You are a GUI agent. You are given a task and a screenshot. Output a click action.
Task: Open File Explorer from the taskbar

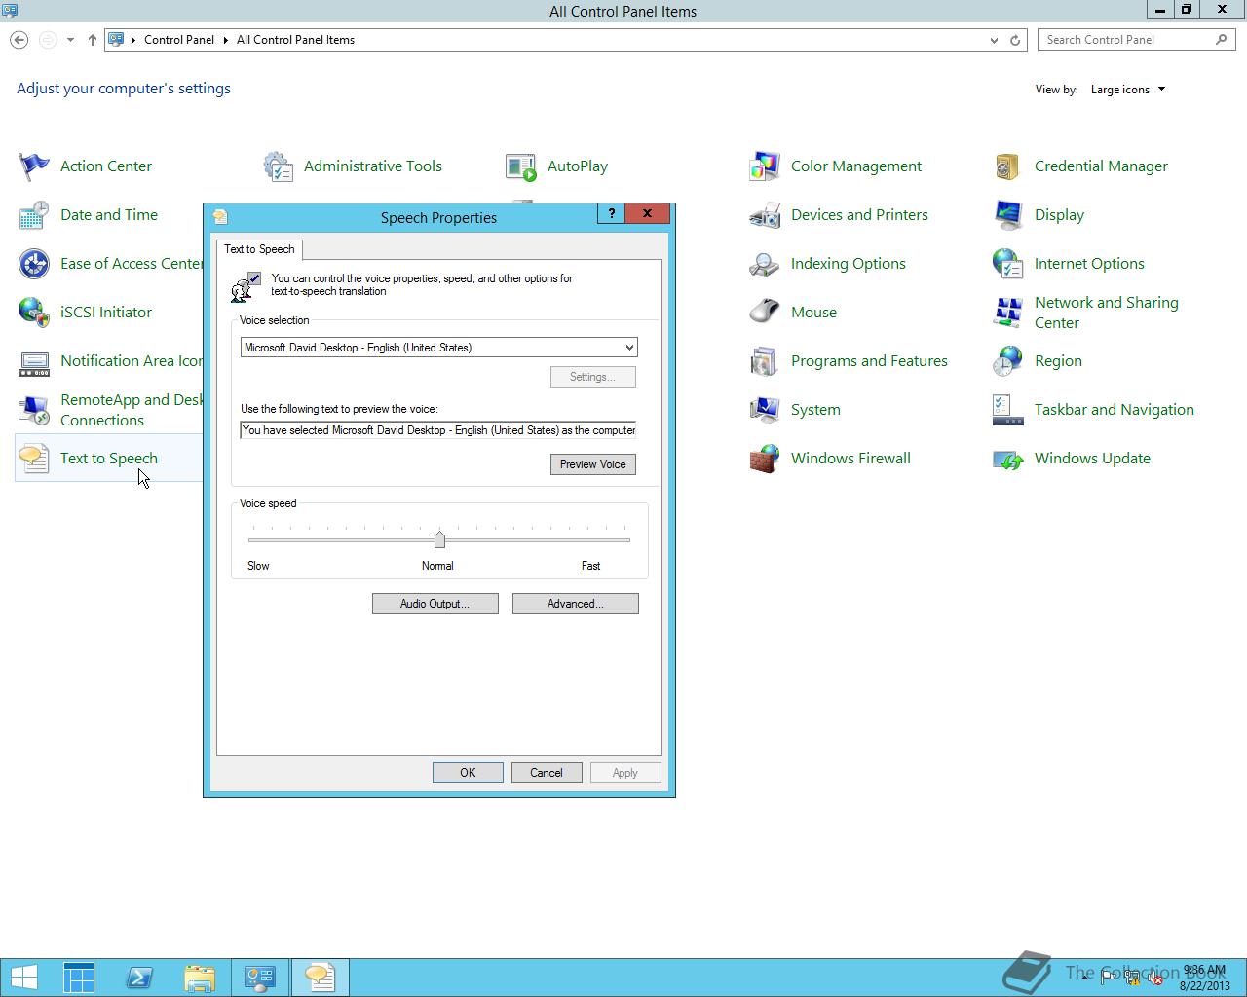(199, 977)
